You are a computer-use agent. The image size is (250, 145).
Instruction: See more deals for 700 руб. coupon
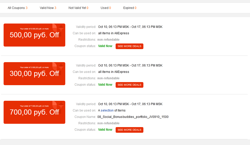pos(129,130)
